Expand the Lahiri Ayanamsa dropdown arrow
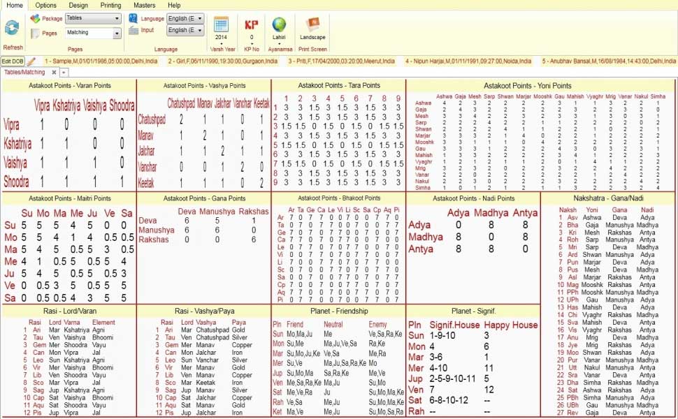Viewport: 678px width, 419px height. point(279,43)
